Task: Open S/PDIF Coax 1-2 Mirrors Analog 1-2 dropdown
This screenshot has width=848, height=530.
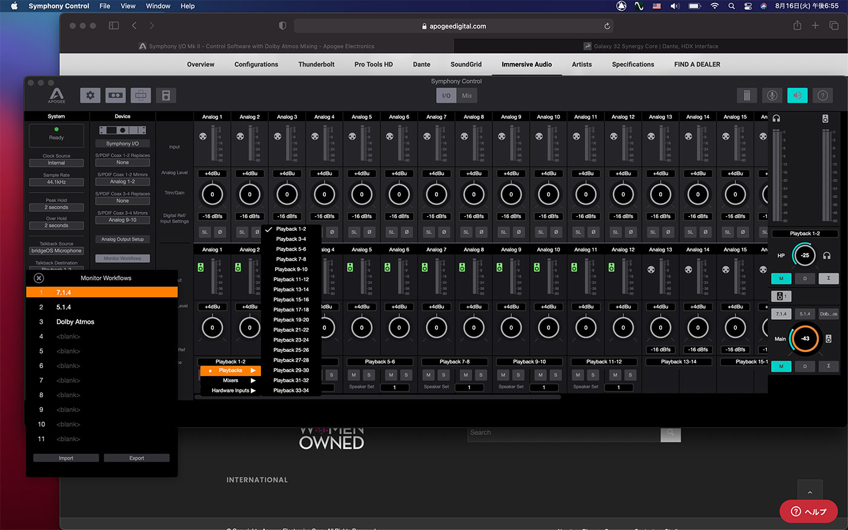Action: pos(122,182)
